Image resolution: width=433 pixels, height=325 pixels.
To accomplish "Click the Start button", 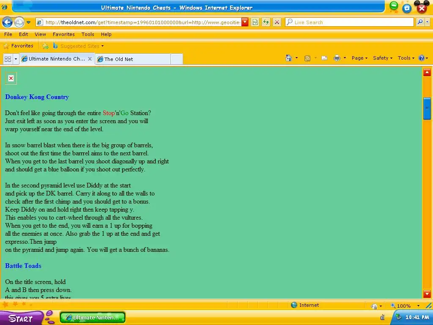I will tap(21, 318).
